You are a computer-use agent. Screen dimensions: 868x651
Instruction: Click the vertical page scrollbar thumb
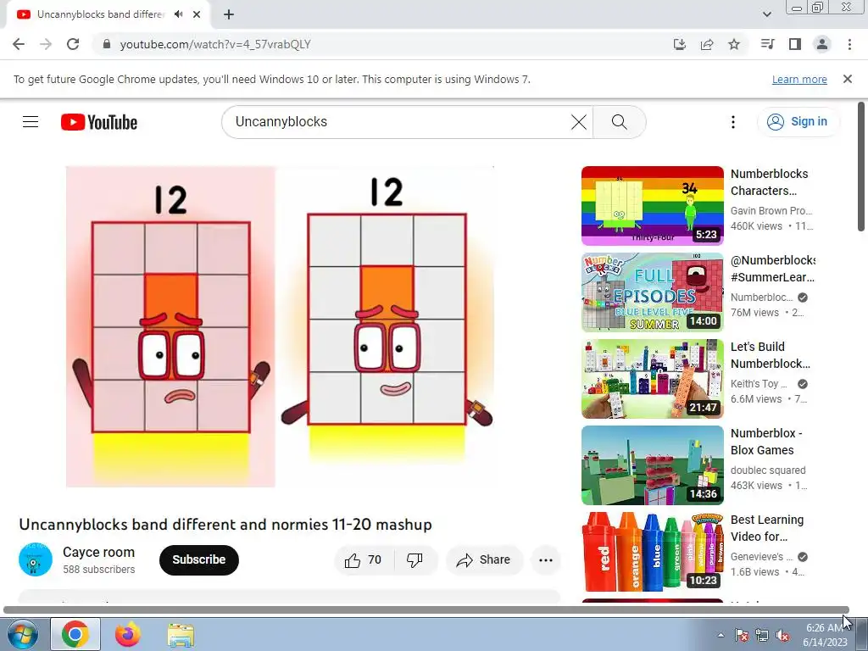(861, 166)
